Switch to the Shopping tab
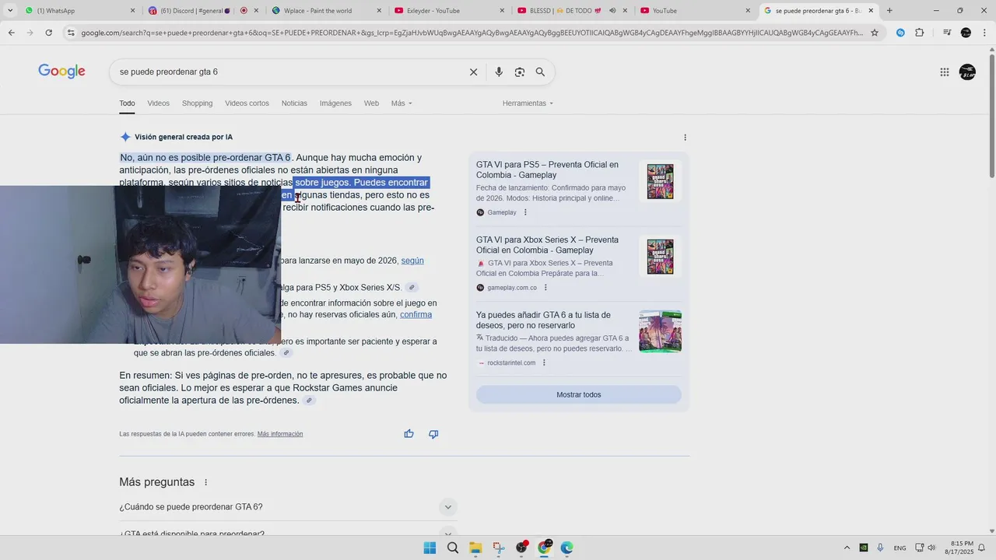 tap(197, 103)
